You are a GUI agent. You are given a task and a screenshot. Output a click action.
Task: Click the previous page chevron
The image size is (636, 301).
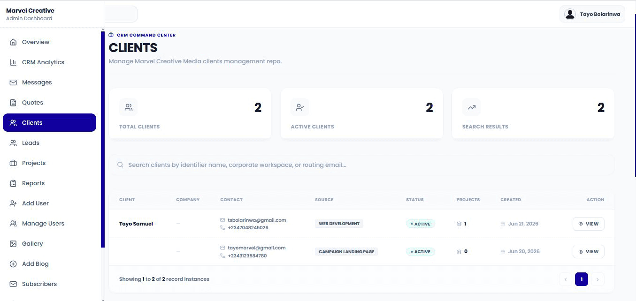point(566,279)
